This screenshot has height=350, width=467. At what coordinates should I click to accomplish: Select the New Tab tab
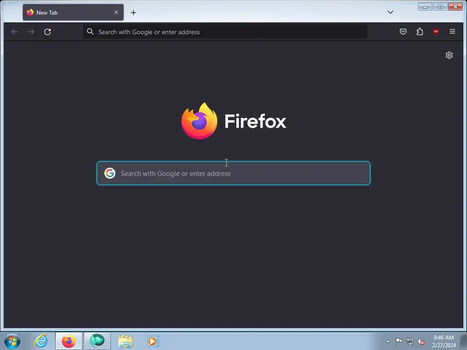click(73, 12)
